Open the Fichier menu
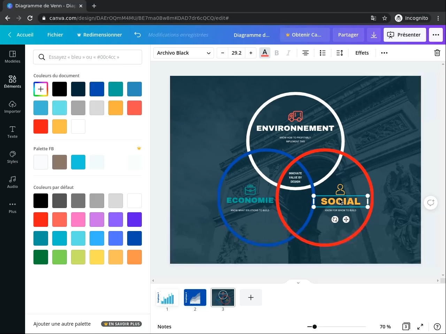The height and width of the screenshot is (334, 446). click(x=55, y=35)
